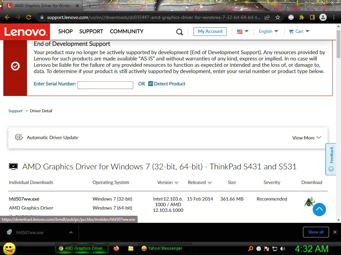Viewport: 341px width, 255px height.
Task: Open the COMMUNITY menu
Action: tap(127, 32)
